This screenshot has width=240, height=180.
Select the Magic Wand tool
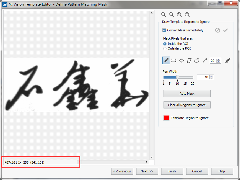[x=205, y=60]
